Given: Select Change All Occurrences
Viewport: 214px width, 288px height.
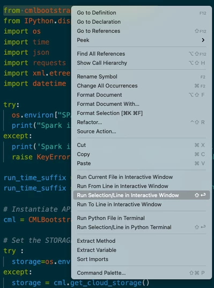Looking at the screenshot, I should (x=142, y=86).
